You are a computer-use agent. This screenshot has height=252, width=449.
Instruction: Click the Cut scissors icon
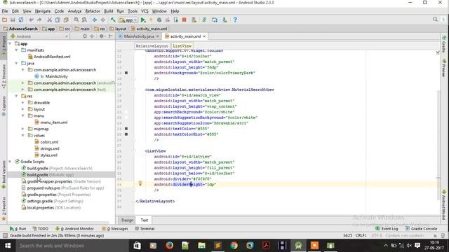click(x=49, y=20)
